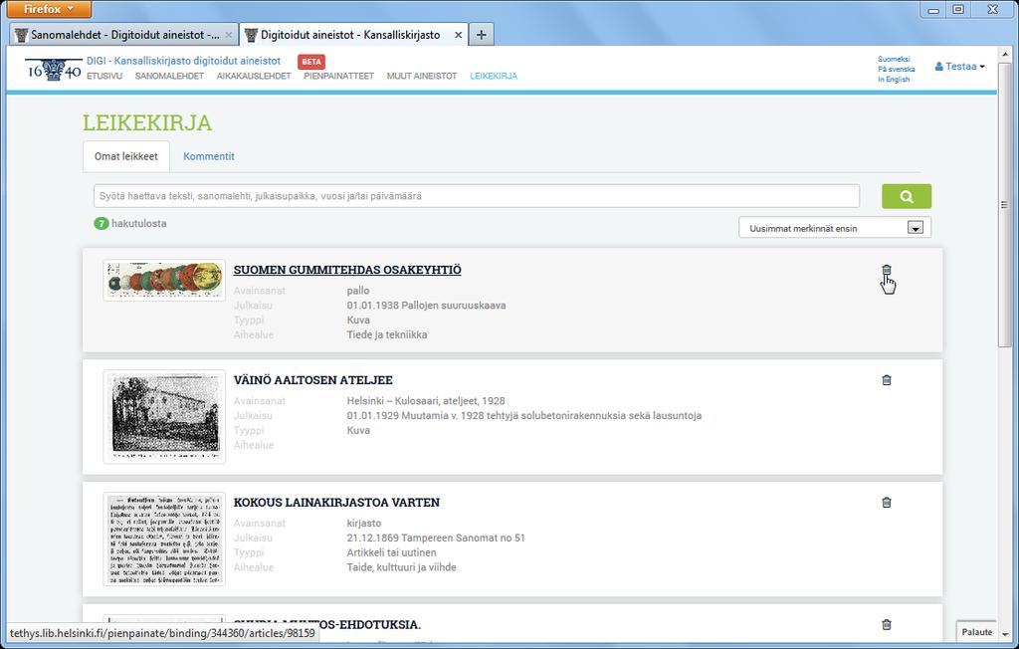This screenshot has width=1019, height=649.
Task: Open Muut aineistot navigation item
Action: (x=422, y=76)
